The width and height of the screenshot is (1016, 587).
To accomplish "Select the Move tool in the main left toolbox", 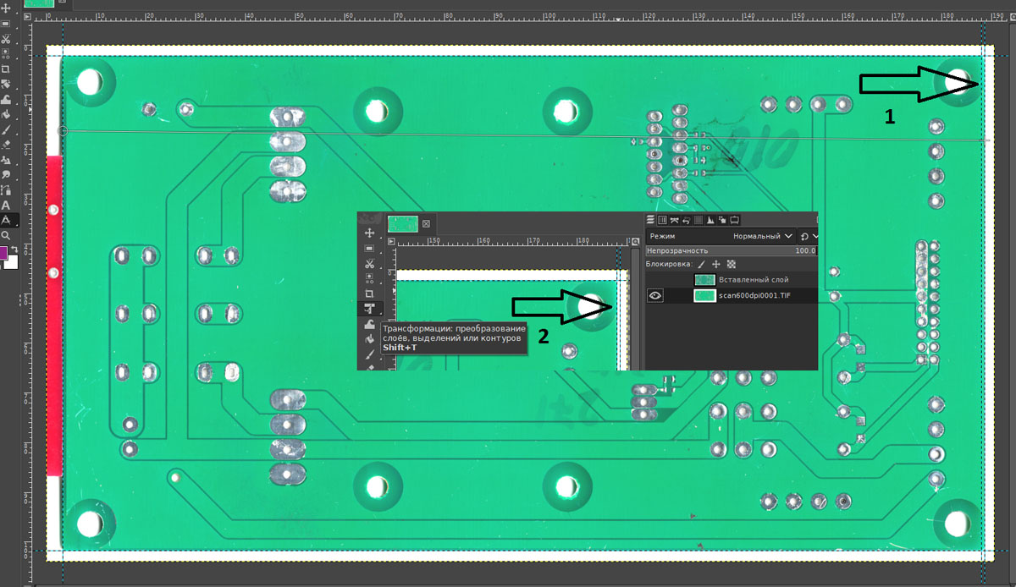I will click(x=5, y=8).
